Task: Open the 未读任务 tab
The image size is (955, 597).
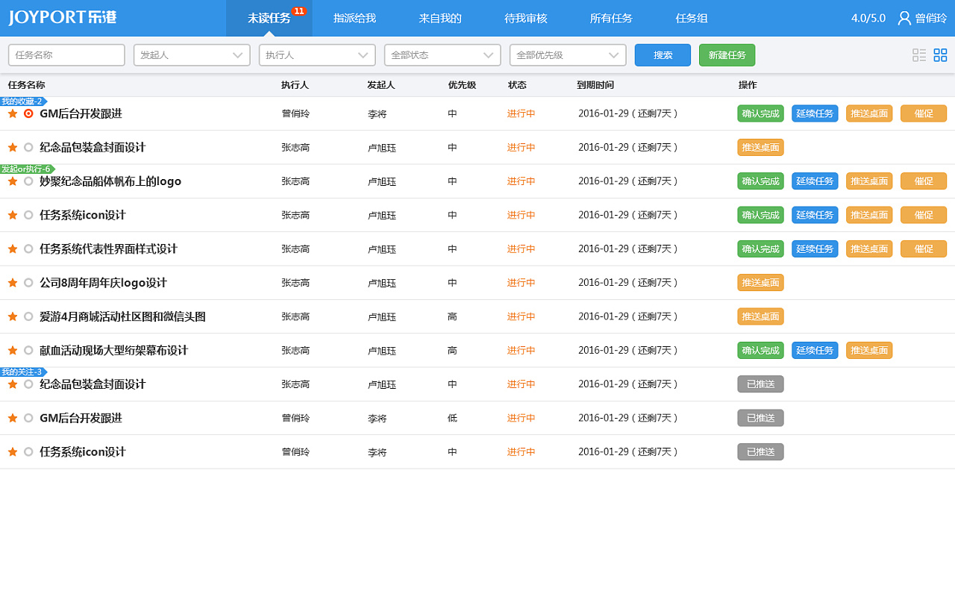Action: coord(269,18)
